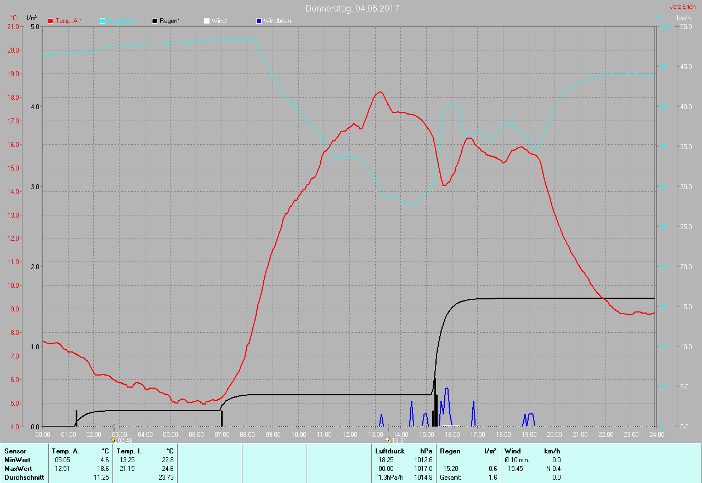This screenshot has height=483, width=702.
Task: Select the 'MaxWert' row label
Action: (x=18, y=469)
